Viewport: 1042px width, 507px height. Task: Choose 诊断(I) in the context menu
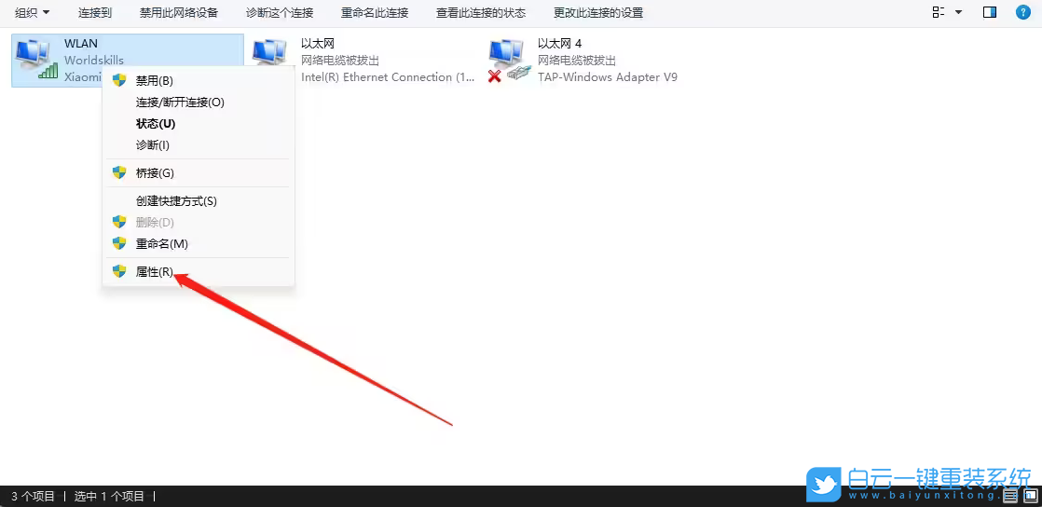click(199, 144)
